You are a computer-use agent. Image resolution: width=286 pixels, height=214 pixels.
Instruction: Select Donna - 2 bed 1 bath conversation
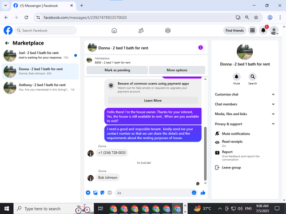[40, 71]
